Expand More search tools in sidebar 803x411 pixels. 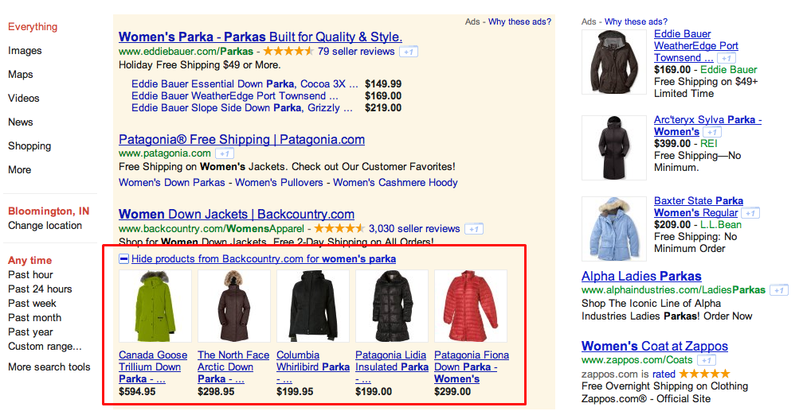49,367
